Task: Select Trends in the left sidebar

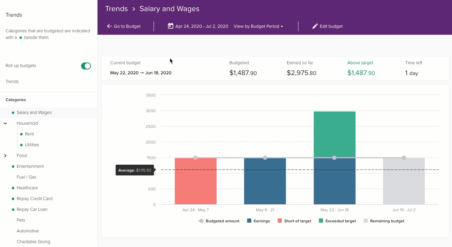Action: 12,82
